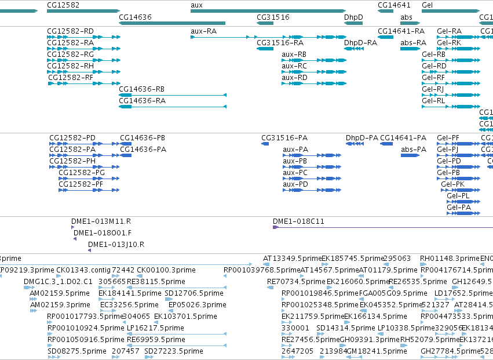Image resolution: width=493 pixels, height=360 pixels.
Task: Select transcript CG14641-RA
Action: tap(401, 31)
